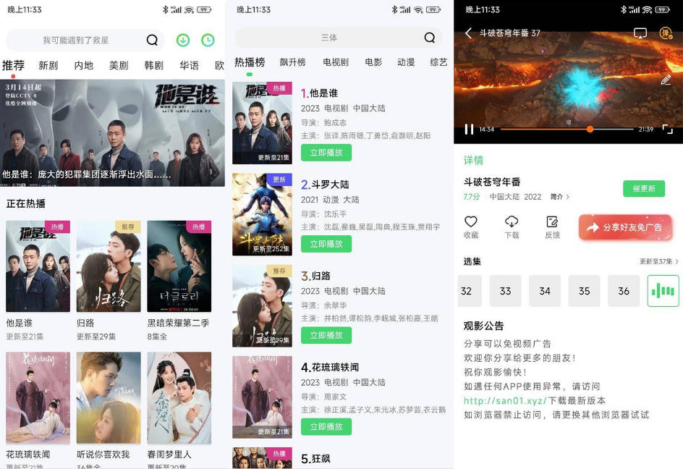The height and width of the screenshot is (469, 683).
Task: Play 斗罗大陆 with 立即播放 button
Action: coord(326,244)
